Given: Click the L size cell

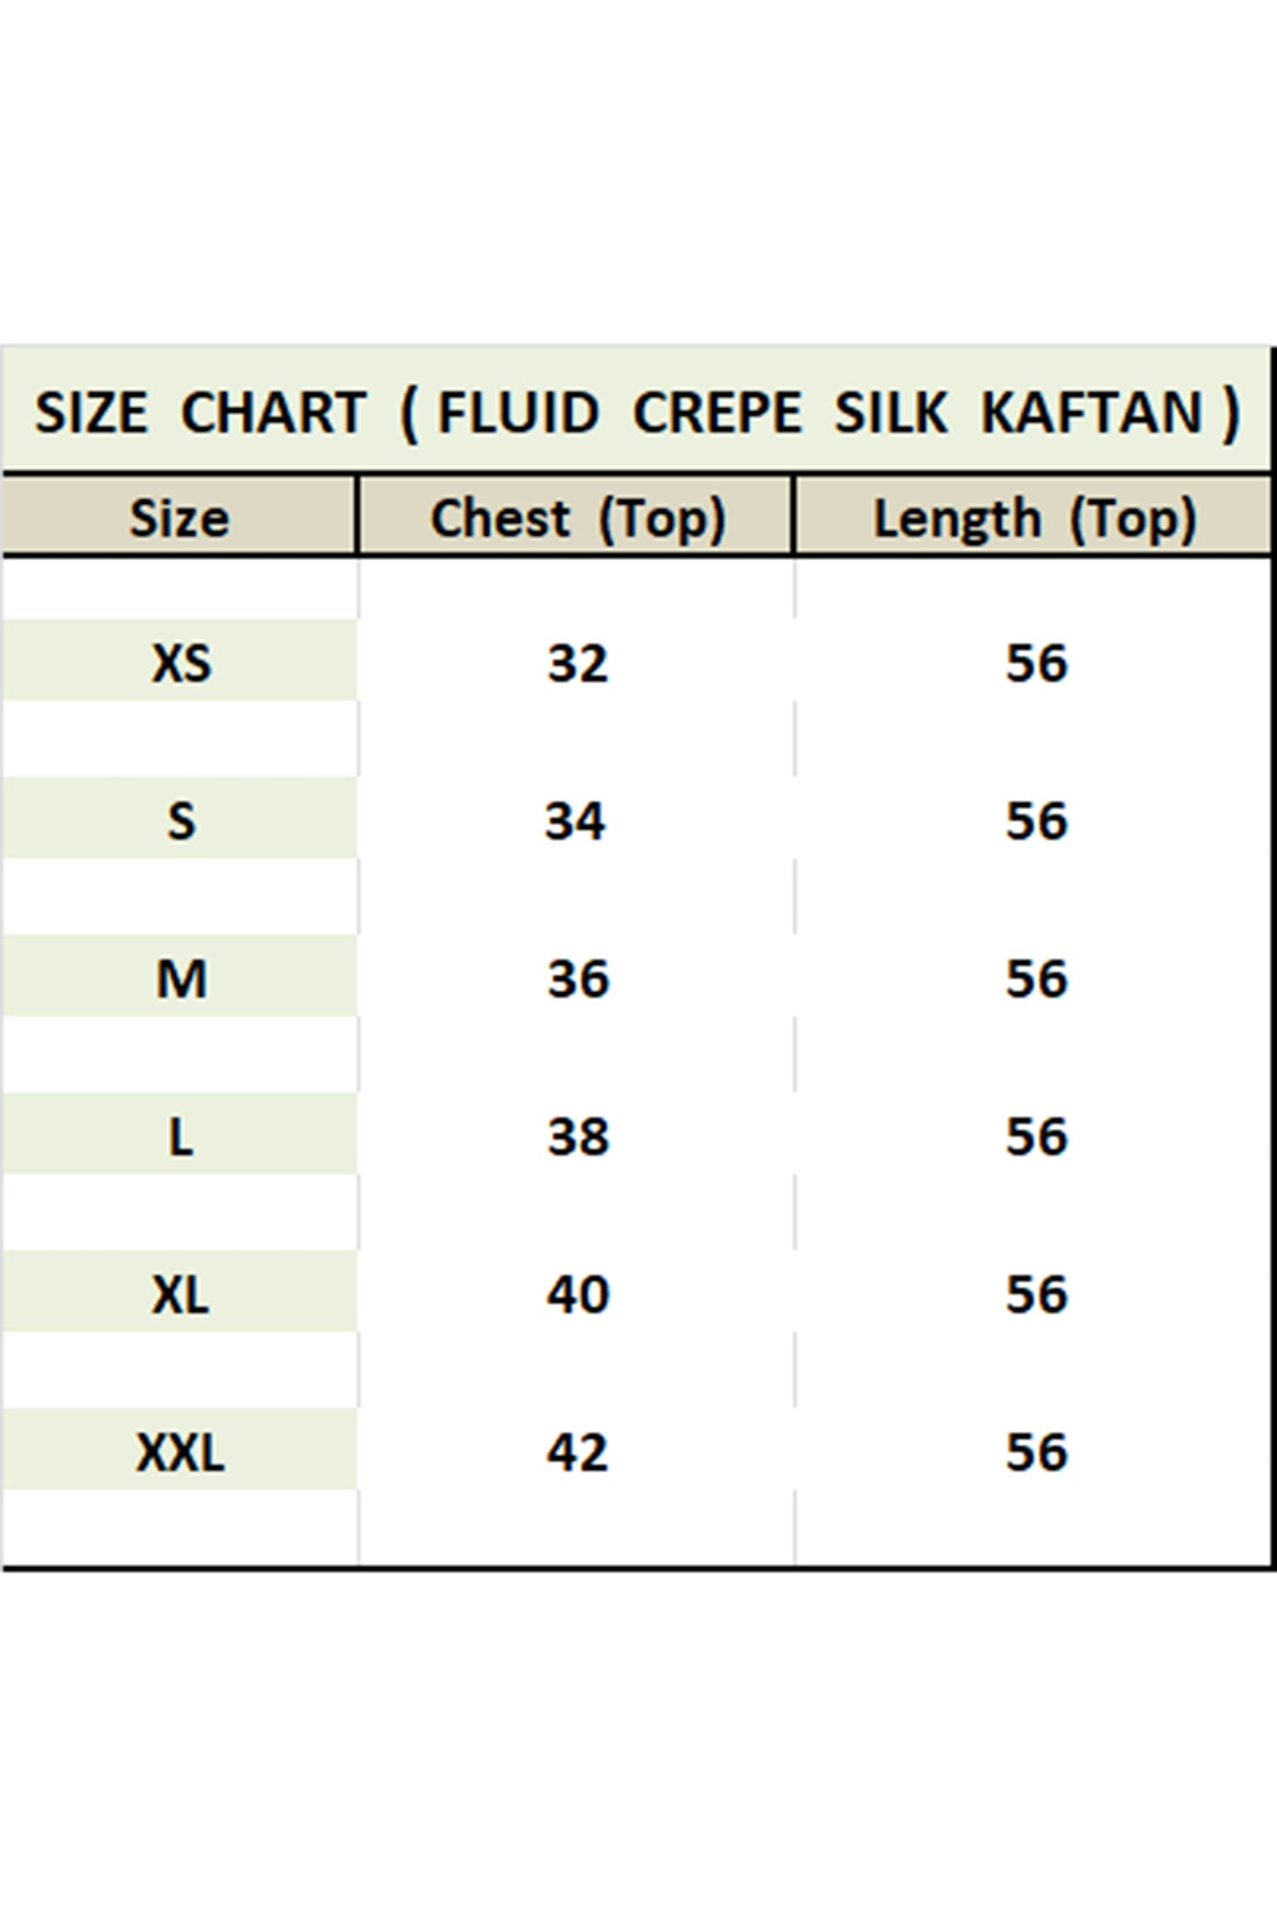Looking at the screenshot, I should 180,1135.
